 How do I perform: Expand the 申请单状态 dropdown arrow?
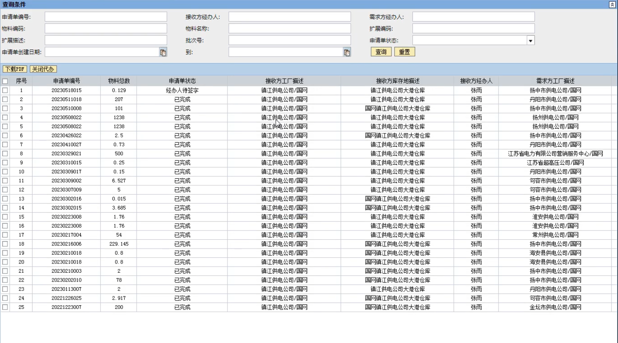[531, 40]
